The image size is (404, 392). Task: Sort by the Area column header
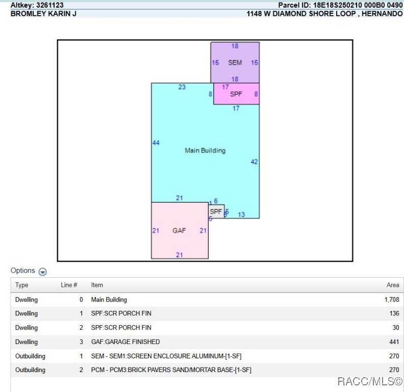393,285
